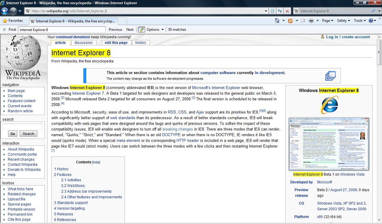Click the IE8 screenshot thumbnail in infobox
Image resolution: width=382 pixels, height=224 pixels.
coord(329,144)
